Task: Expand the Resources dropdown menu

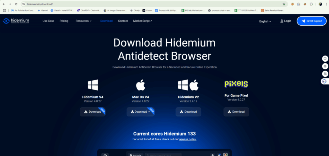Action: pyautogui.click(x=84, y=21)
